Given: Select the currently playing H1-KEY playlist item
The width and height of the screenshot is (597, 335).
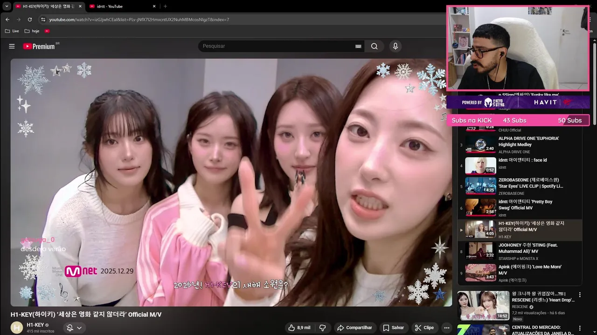Looking at the screenshot, I should tap(520, 230).
